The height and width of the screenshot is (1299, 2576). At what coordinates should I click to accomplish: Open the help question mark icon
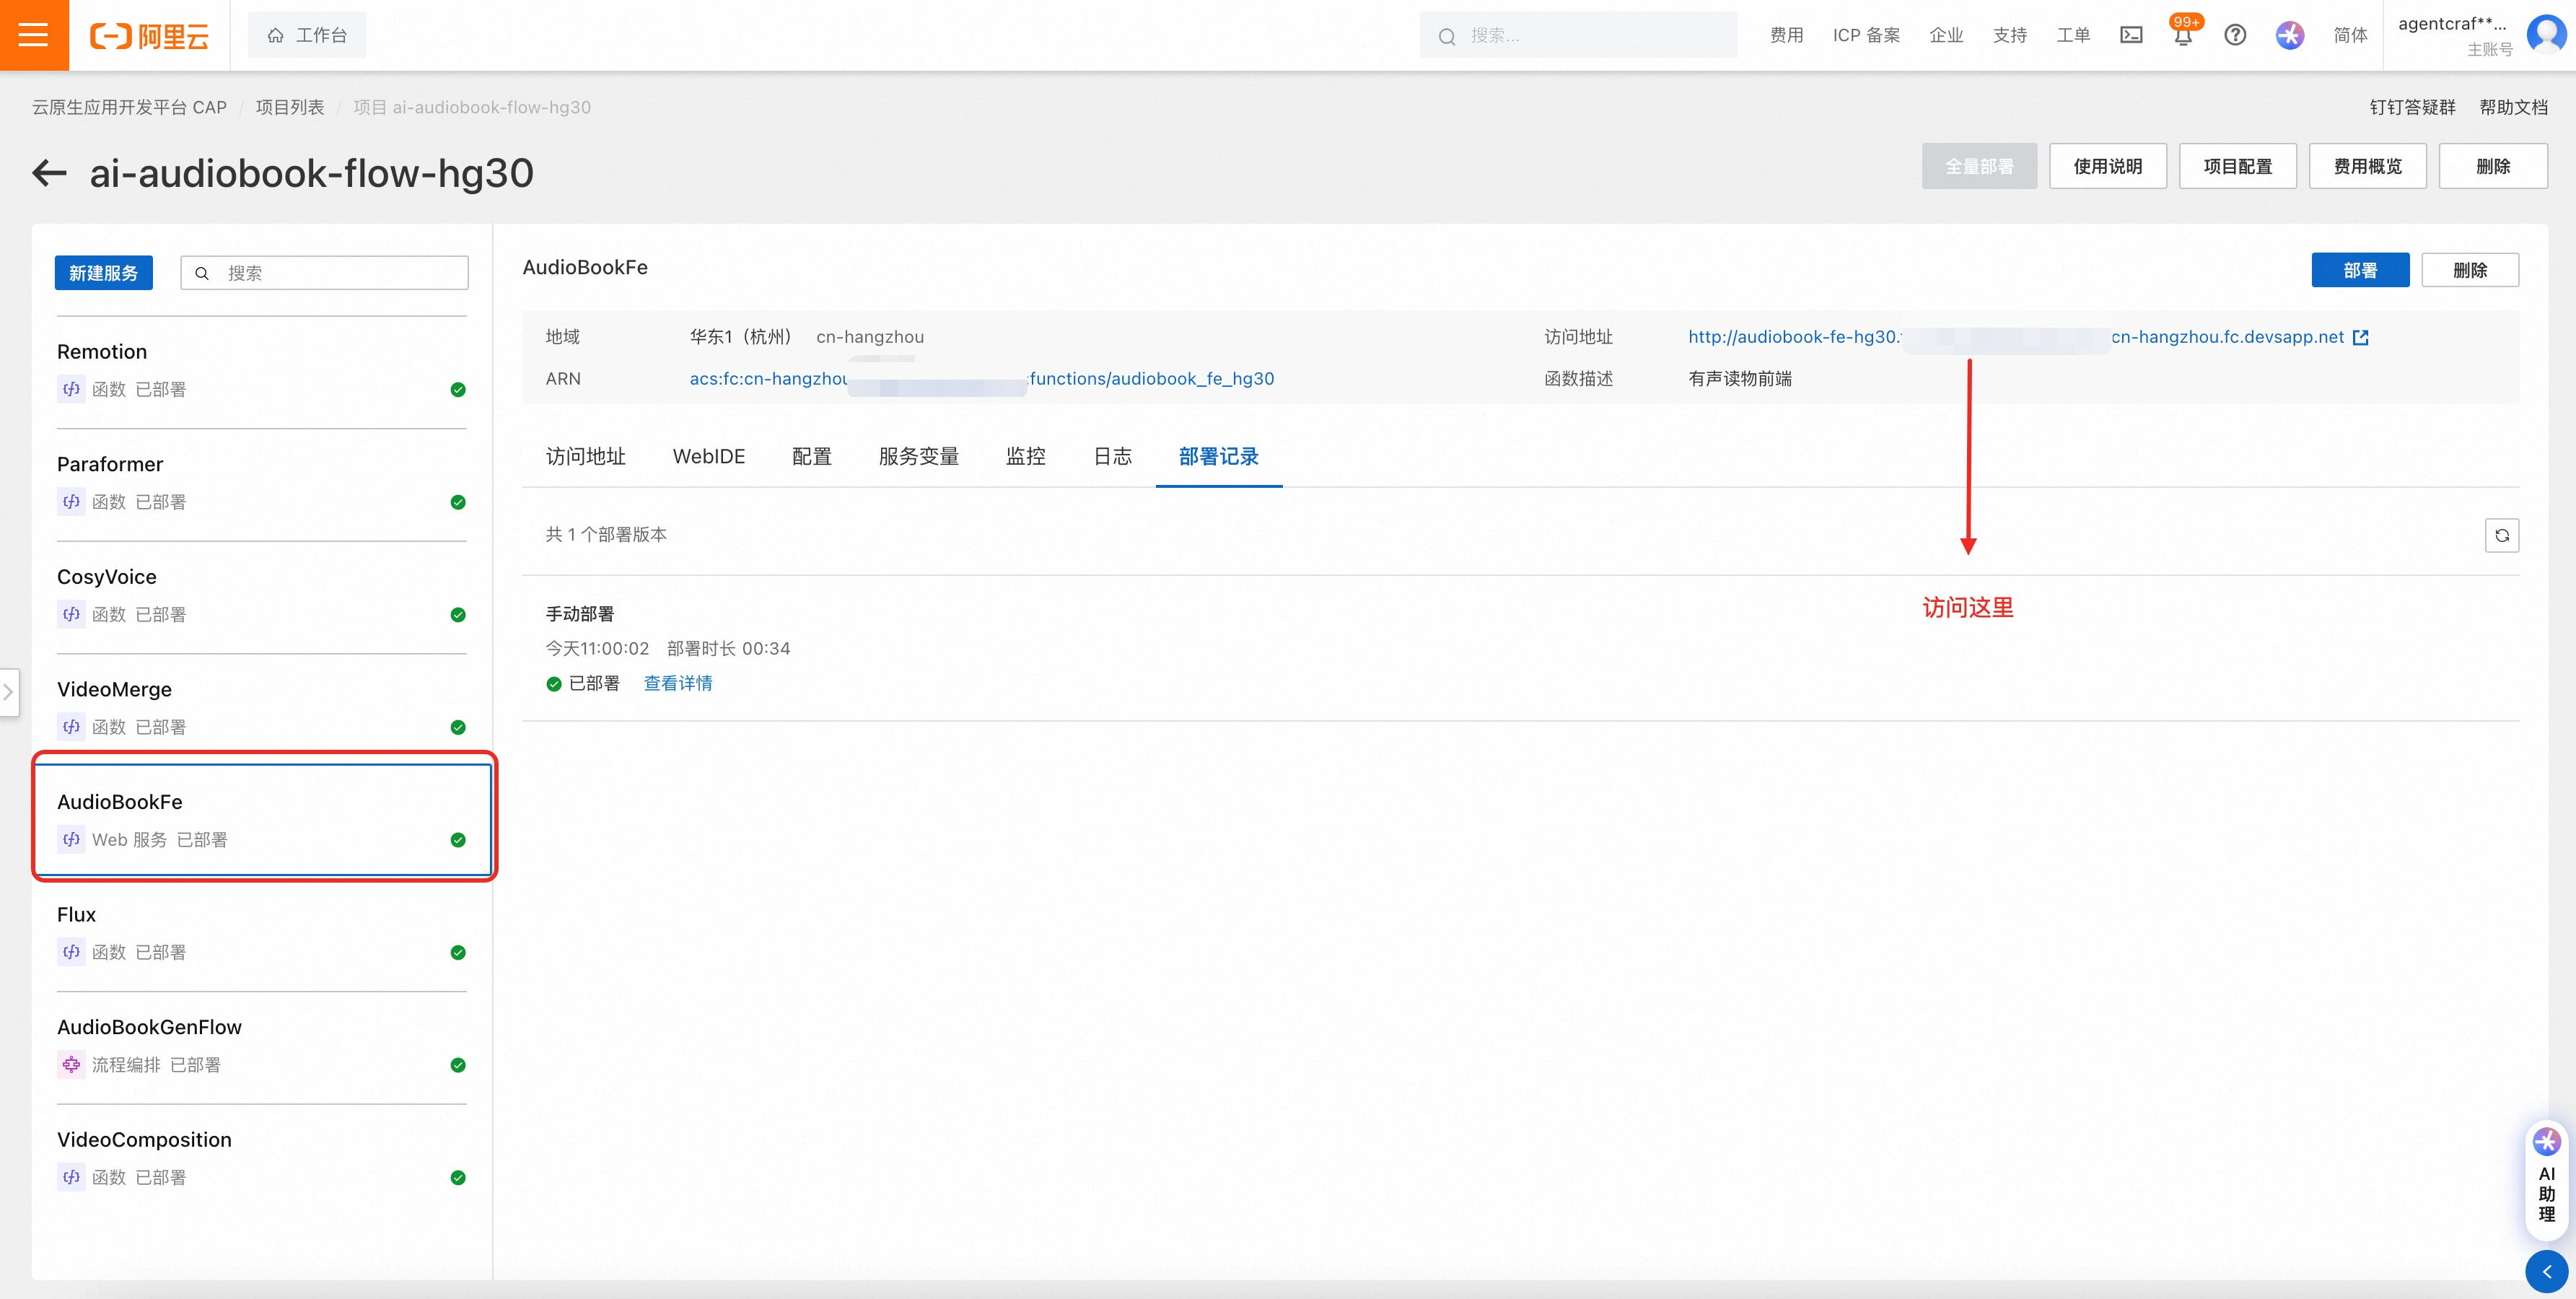[x=2235, y=35]
